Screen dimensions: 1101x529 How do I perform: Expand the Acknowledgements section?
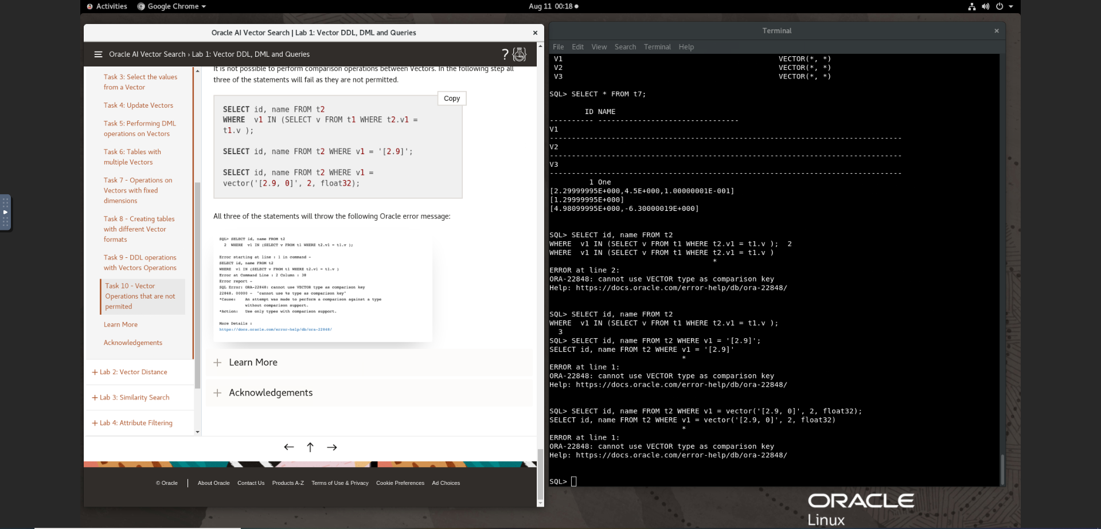pyautogui.click(x=369, y=393)
